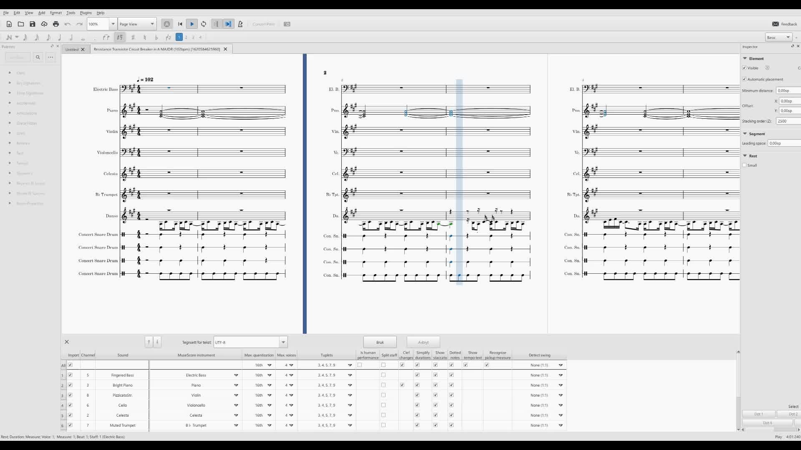Click the Stacking order input field

788,121
